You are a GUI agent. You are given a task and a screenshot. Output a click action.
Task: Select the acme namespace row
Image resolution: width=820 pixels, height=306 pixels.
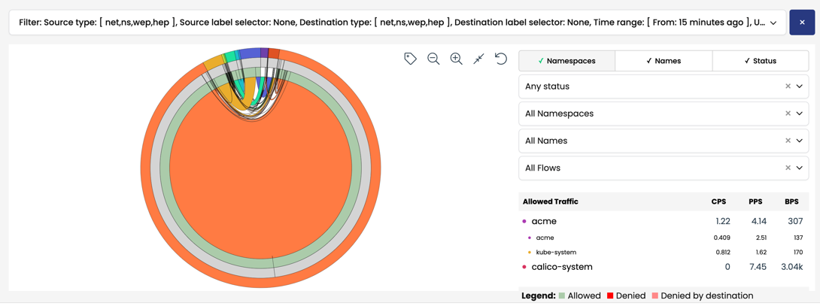tap(544, 221)
